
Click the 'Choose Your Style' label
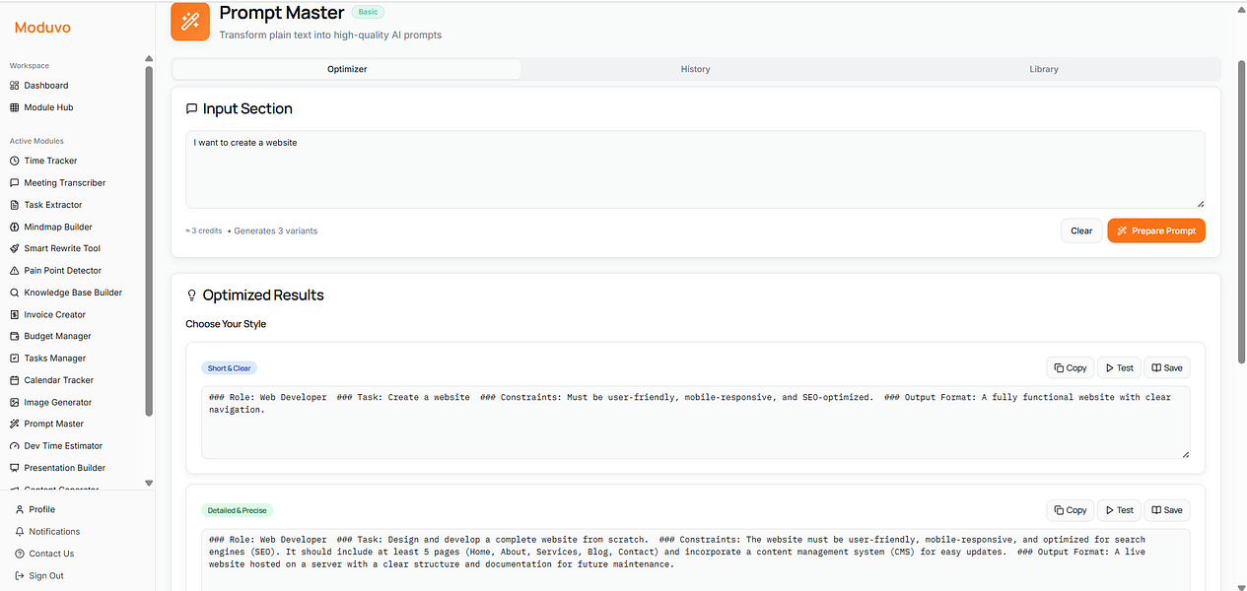pos(226,324)
